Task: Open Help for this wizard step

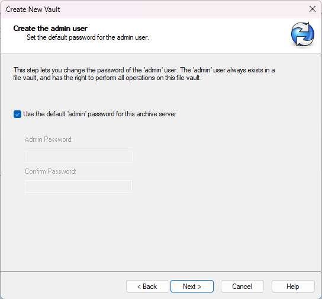Action: [293, 286]
